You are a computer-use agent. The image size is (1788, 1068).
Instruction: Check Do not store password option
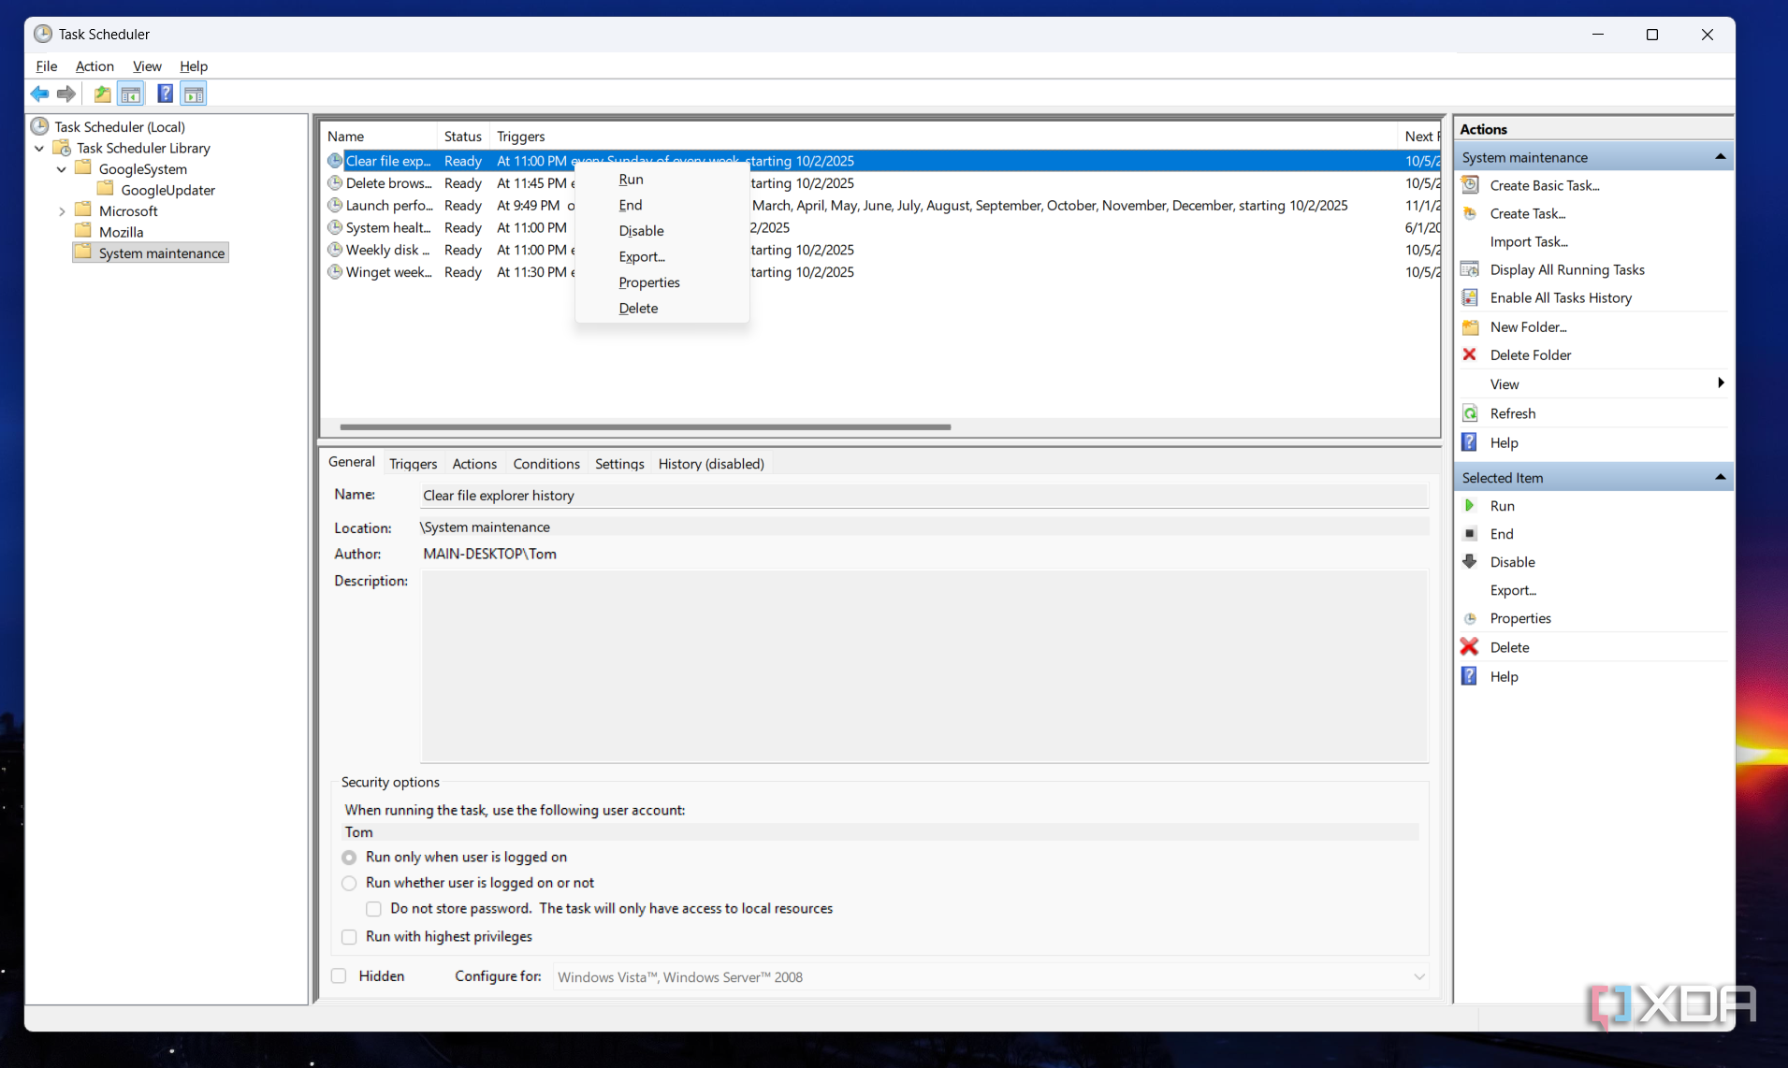point(373,908)
